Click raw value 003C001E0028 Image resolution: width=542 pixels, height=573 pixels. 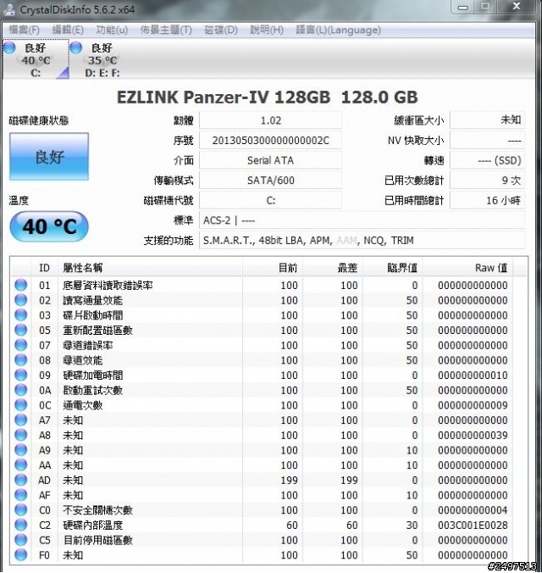point(473,526)
